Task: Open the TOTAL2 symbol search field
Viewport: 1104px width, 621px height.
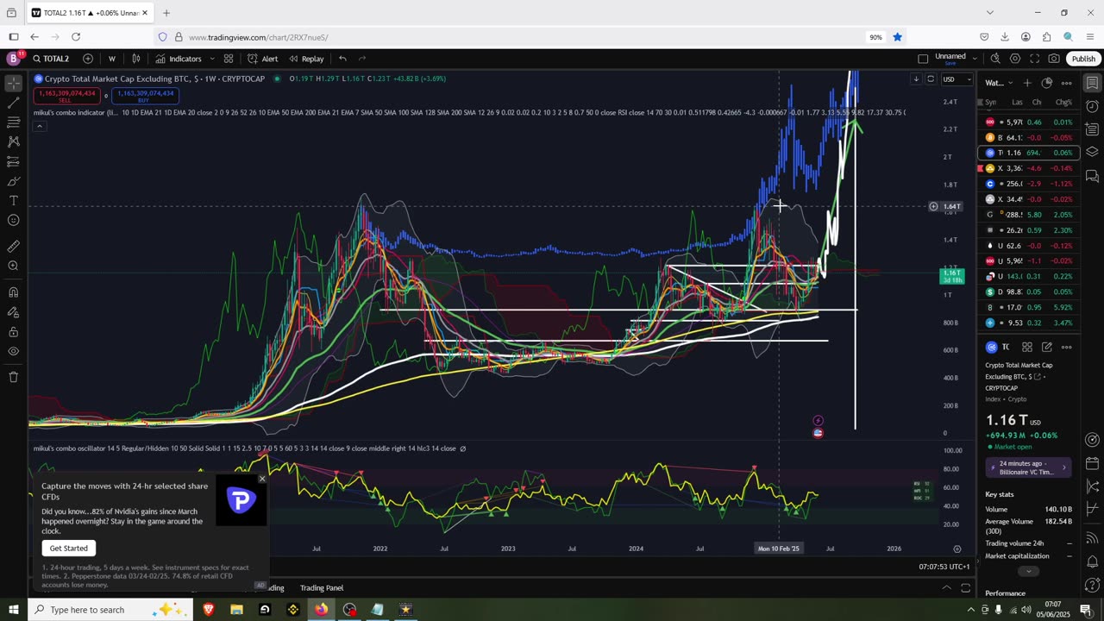Action: (52, 59)
